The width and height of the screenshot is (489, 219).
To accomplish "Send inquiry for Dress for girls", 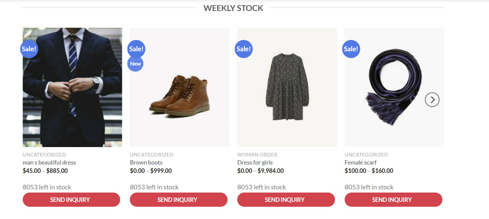I will pos(286,200).
